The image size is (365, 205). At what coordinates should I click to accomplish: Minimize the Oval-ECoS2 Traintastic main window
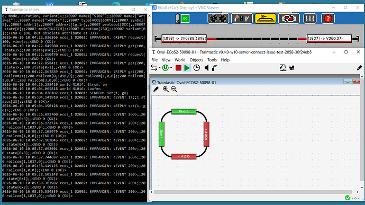click(334, 52)
